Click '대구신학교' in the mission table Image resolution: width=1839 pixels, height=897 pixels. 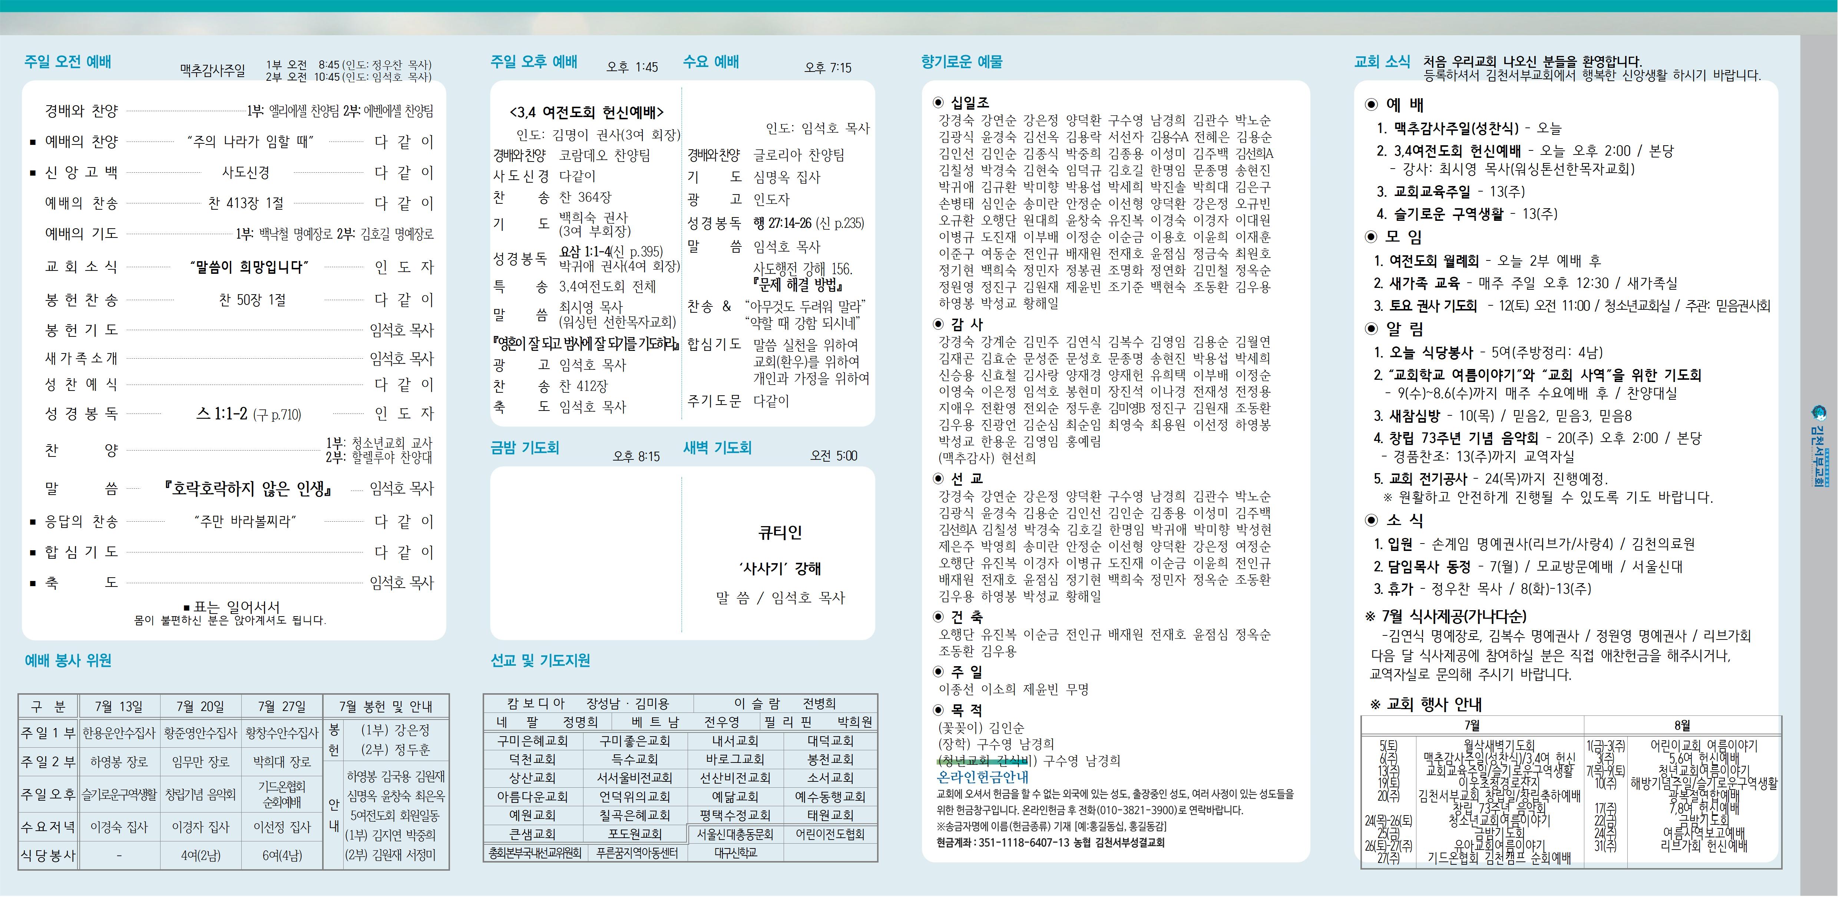click(735, 853)
